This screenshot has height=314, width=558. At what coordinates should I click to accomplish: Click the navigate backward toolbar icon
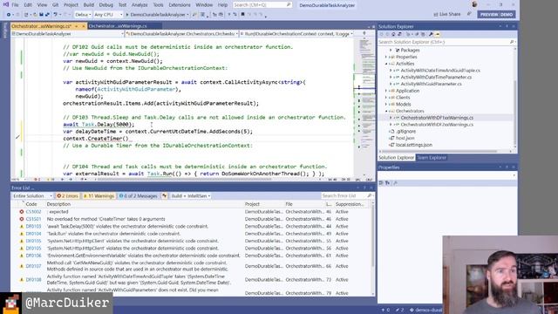point(9,15)
